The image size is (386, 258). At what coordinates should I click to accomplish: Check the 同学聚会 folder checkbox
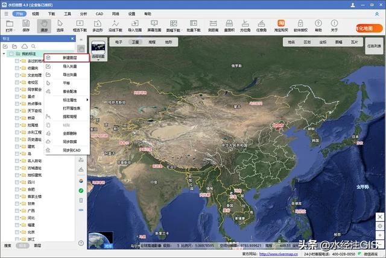[17, 90]
